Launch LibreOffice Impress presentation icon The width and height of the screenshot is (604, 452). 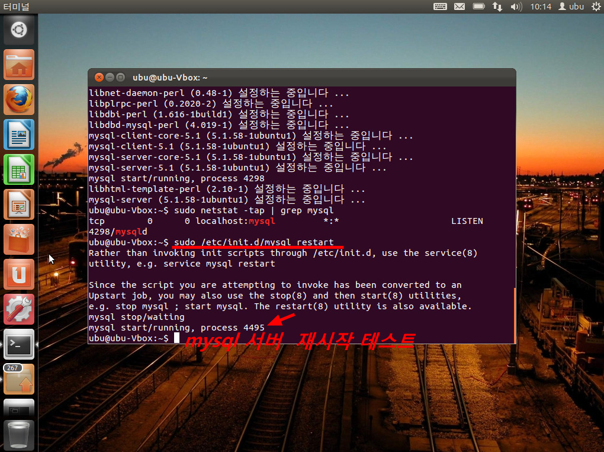(20, 204)
